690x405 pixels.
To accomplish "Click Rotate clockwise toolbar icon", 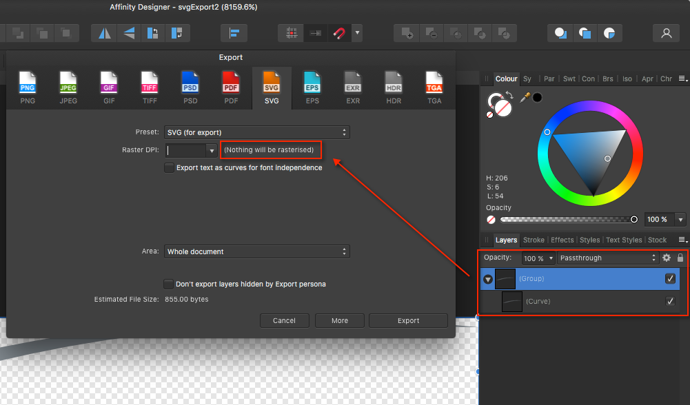I will tap(177, 33).
